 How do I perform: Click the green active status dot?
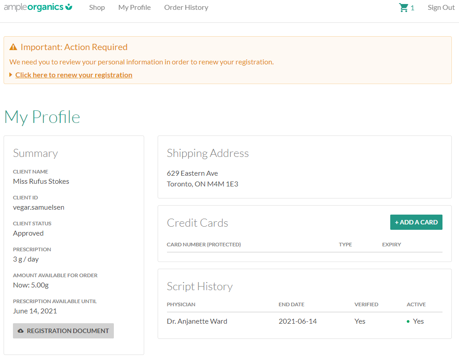tap(408, 321)
